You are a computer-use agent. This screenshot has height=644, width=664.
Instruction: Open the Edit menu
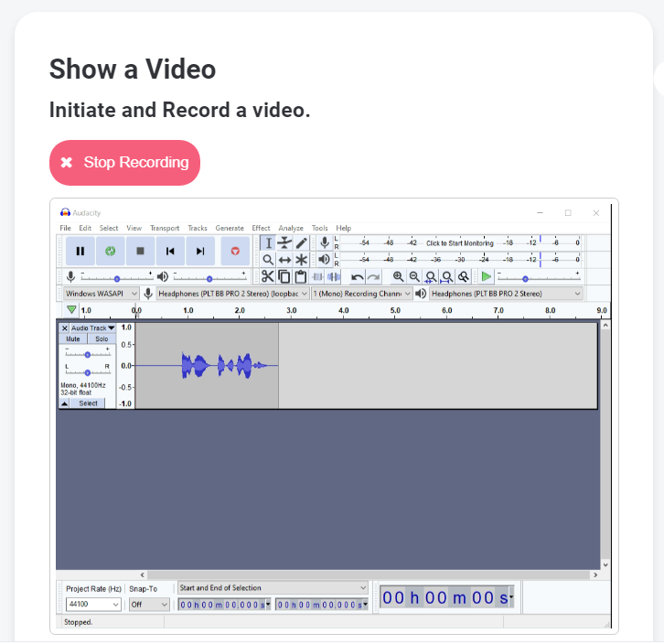[x=85, y=228]
